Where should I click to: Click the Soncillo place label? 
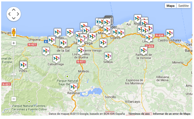pos(110,97)
